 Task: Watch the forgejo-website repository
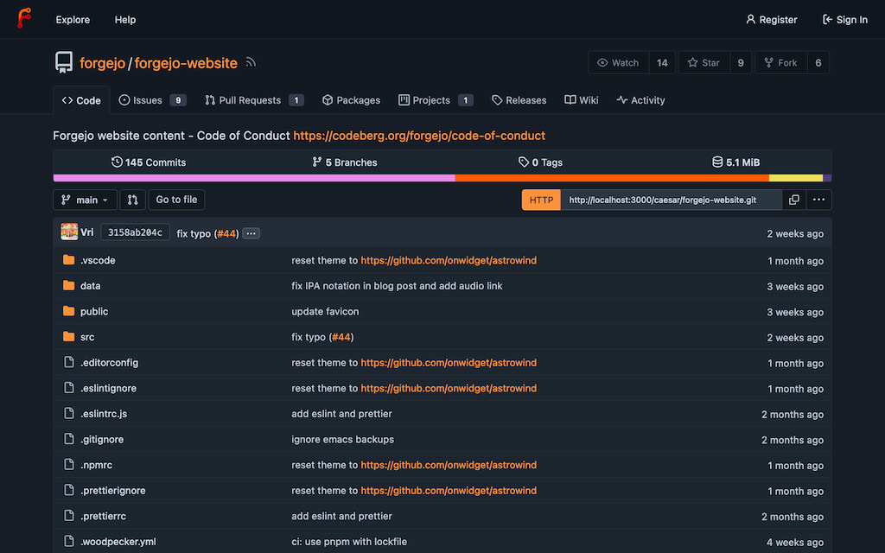pos(618,62)
